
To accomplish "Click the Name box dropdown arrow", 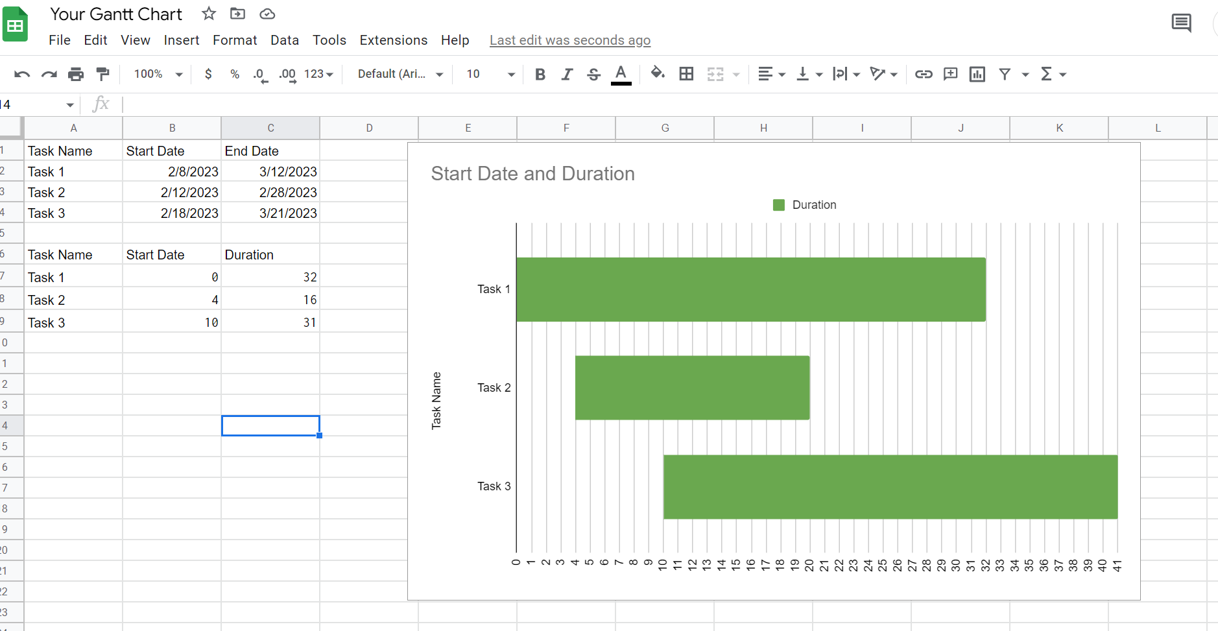I will (70, 105).
